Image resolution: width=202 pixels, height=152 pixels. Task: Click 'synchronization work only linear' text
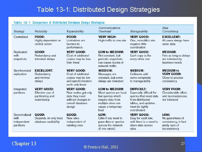(79, 83)
